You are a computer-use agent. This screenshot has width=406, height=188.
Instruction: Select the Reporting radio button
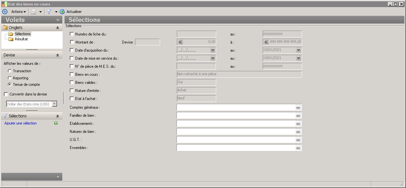(10, 78)
